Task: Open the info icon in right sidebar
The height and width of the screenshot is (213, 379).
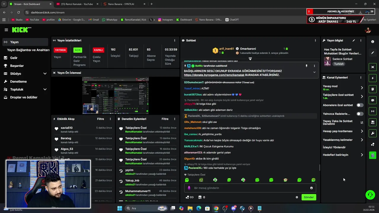Action: coord(372,42)
